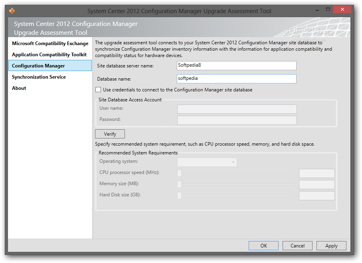
Task: Click the Hard Disk size slider
Action: [x=237, y=195]
